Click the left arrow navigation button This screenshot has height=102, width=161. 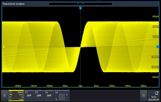(x=5, y=96)
